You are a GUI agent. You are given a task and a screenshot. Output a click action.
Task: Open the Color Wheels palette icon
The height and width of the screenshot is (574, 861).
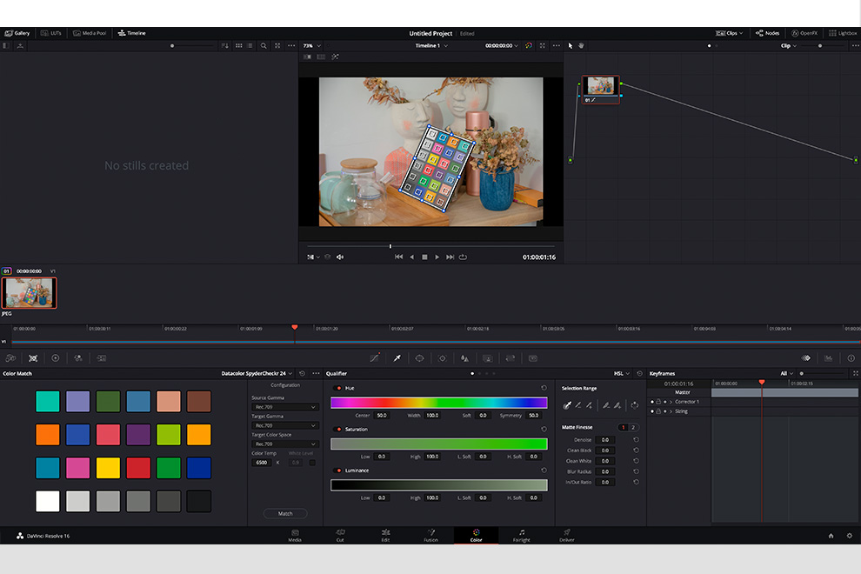pos(56,358)
